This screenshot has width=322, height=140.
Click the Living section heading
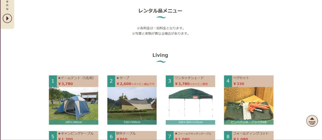click(x=160, y=55)
